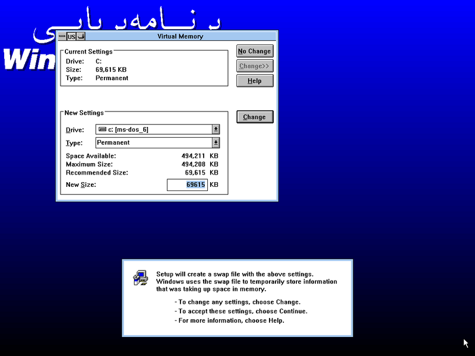Open the Virtual Memory system menu box
This screenshot has width=475, height=356.
click(62, 36)
